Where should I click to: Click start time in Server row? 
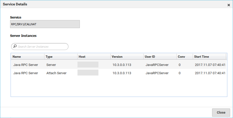(210, 65)
